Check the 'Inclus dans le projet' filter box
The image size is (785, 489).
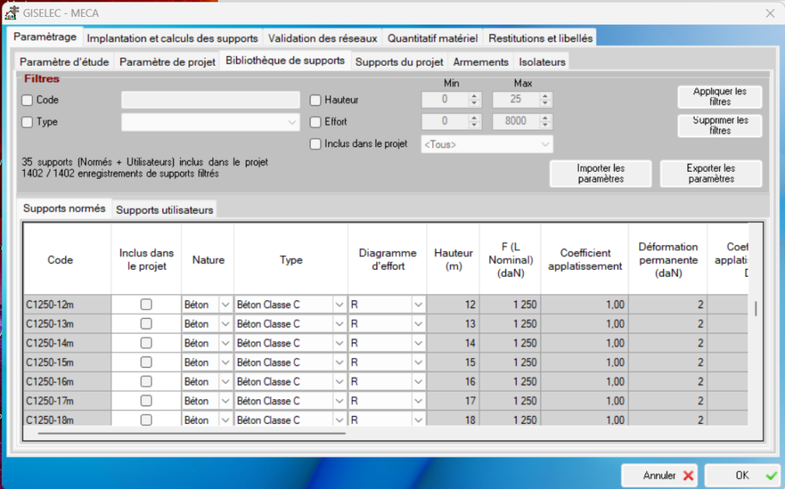click(315, 143)
